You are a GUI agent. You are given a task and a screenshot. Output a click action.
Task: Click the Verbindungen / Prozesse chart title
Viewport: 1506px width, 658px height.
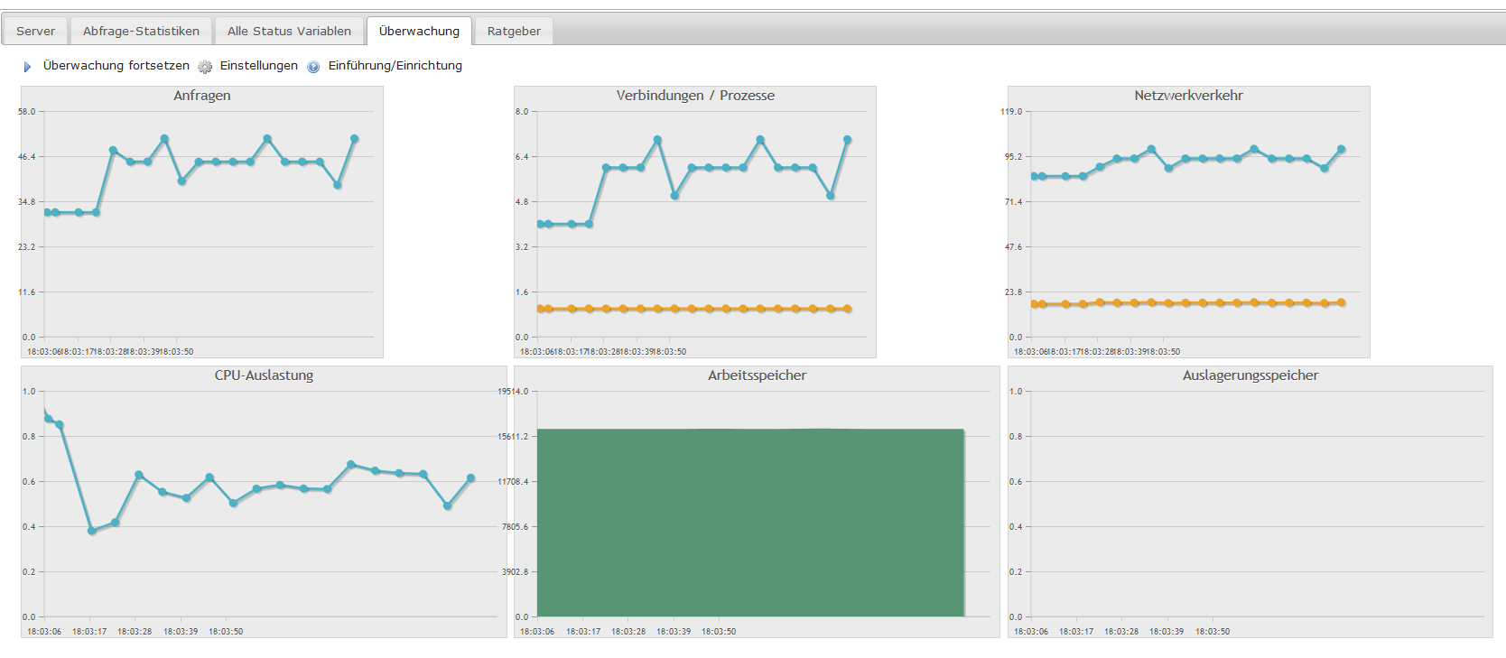click(695, 96)
